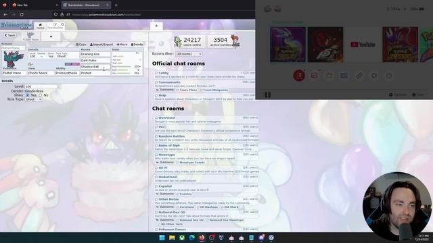Edit the Pokemon name field
This screenshot has height=243, width=433.
[14, 73]
